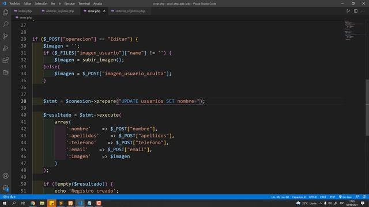This screenshot has width=369, height=207.
Task: Open the Explorer view in activity bar
Action: [x=5, y=12]
